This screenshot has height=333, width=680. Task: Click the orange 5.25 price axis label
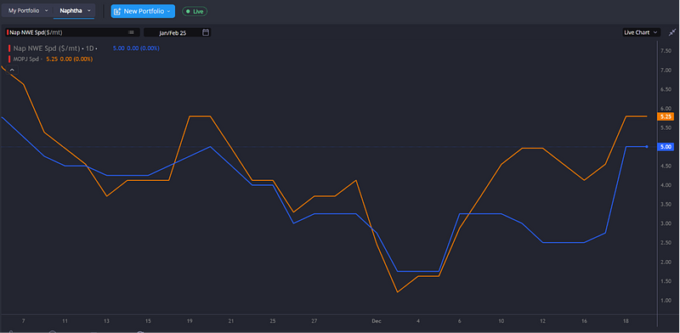point(666,116)
